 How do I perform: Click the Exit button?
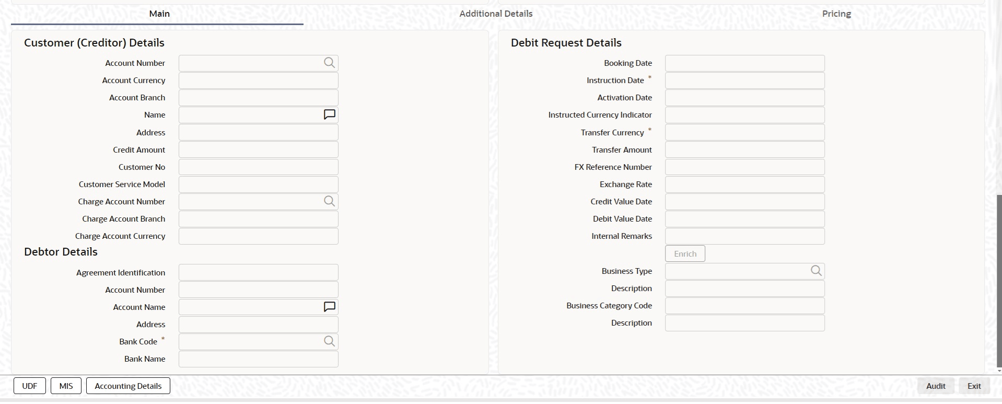coord(974,386)
